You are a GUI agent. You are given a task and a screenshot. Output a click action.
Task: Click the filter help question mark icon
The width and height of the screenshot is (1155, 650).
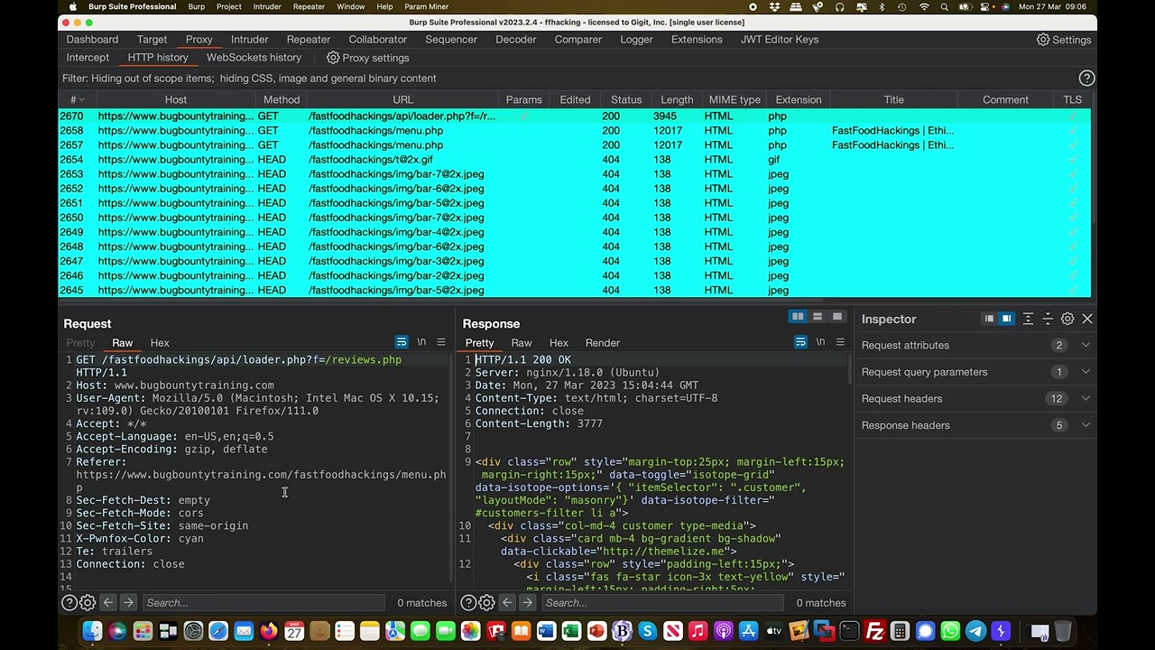click(x=1086, y=79)
